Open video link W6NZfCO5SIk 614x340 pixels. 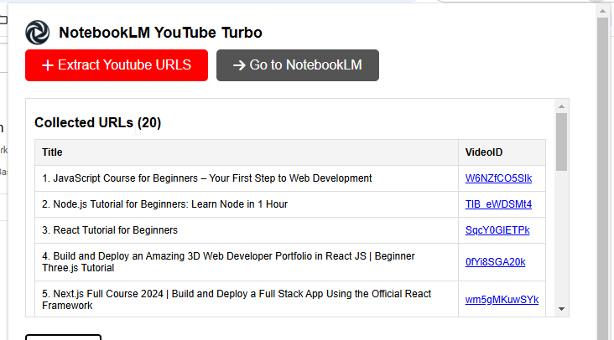(x=498, y=178)
